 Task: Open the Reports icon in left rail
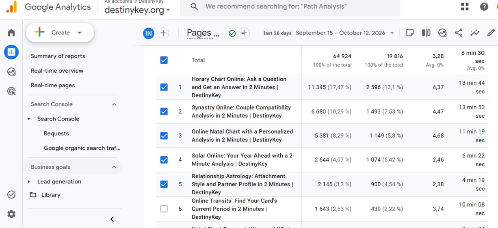pos(11,52)
